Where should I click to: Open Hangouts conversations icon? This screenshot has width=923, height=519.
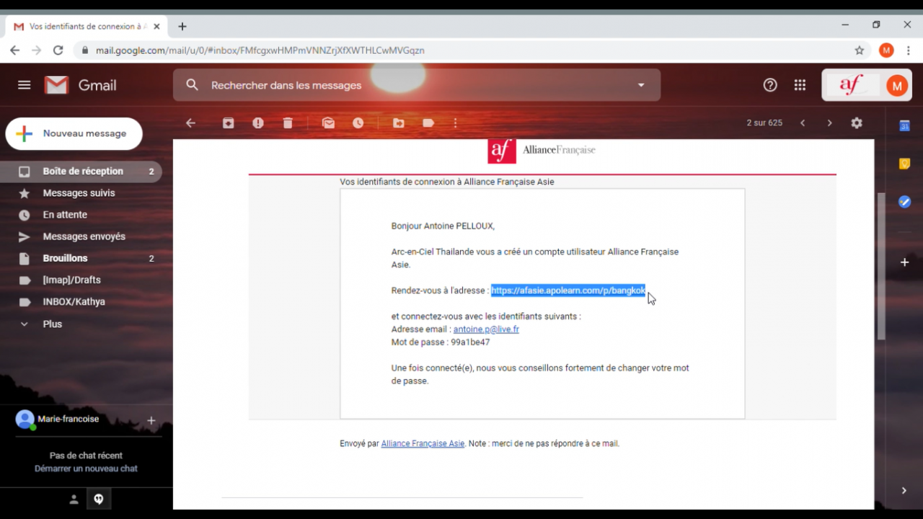pyautogui.click(x=99, y=500)
